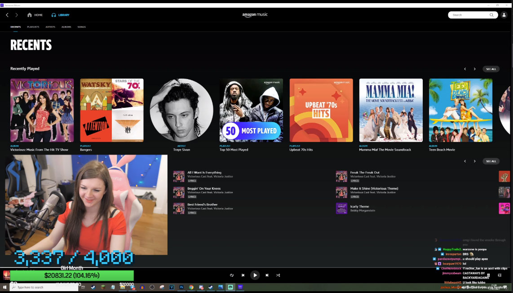513x293 pixels.
Task: Click album art beside Best Friend's Brother
Action: click(179, 209)
